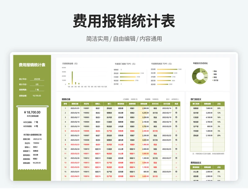This screenshot has width=248, height=191.
Task: Select the 16% slice of the payment pie chart
Action: point(206,78)
